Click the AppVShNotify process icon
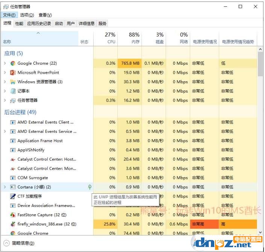Screen dimensions: 265x252 coord(13,150)
